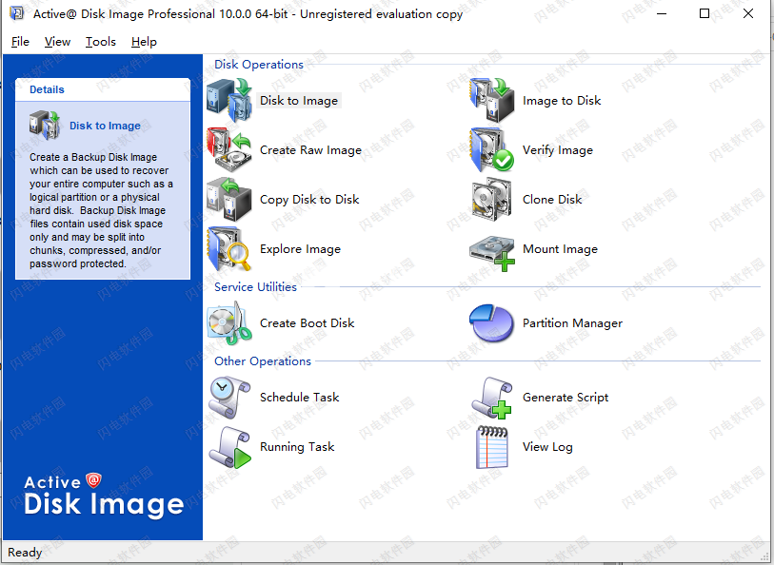Viewport: 774px width, 565px height.
Task: Open the View menu
Action: [x=57, y=42]
